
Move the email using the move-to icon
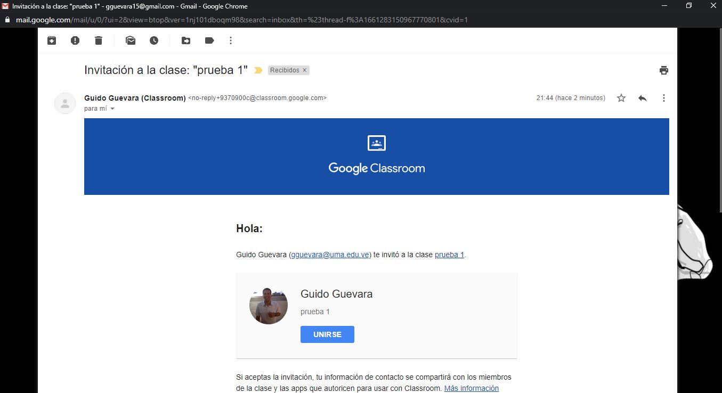(x=185, y=40)
